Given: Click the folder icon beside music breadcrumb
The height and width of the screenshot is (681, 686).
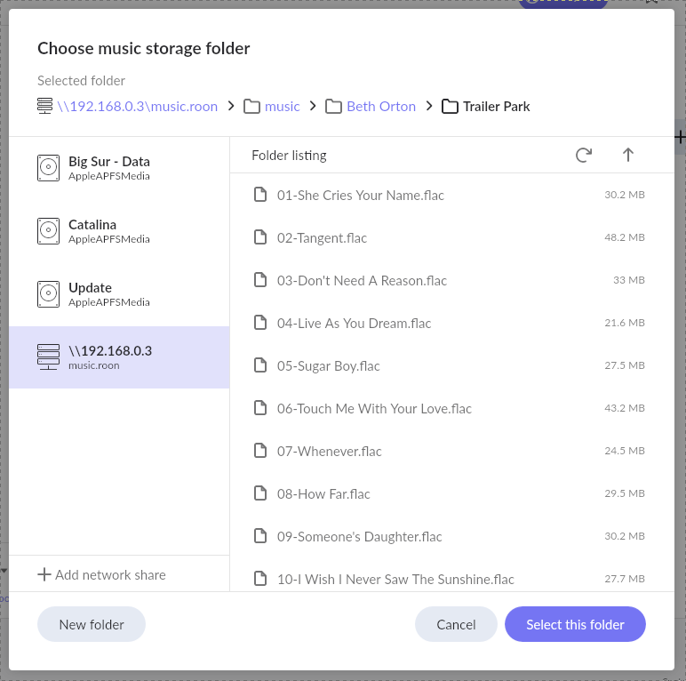Looking at the screenshot, I should (x=251, y=107).
